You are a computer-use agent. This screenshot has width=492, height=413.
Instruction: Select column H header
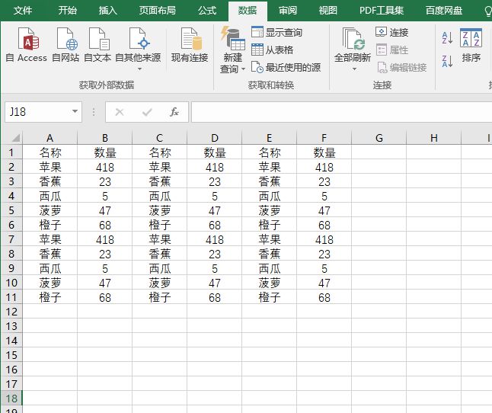[x=433, y=138]
